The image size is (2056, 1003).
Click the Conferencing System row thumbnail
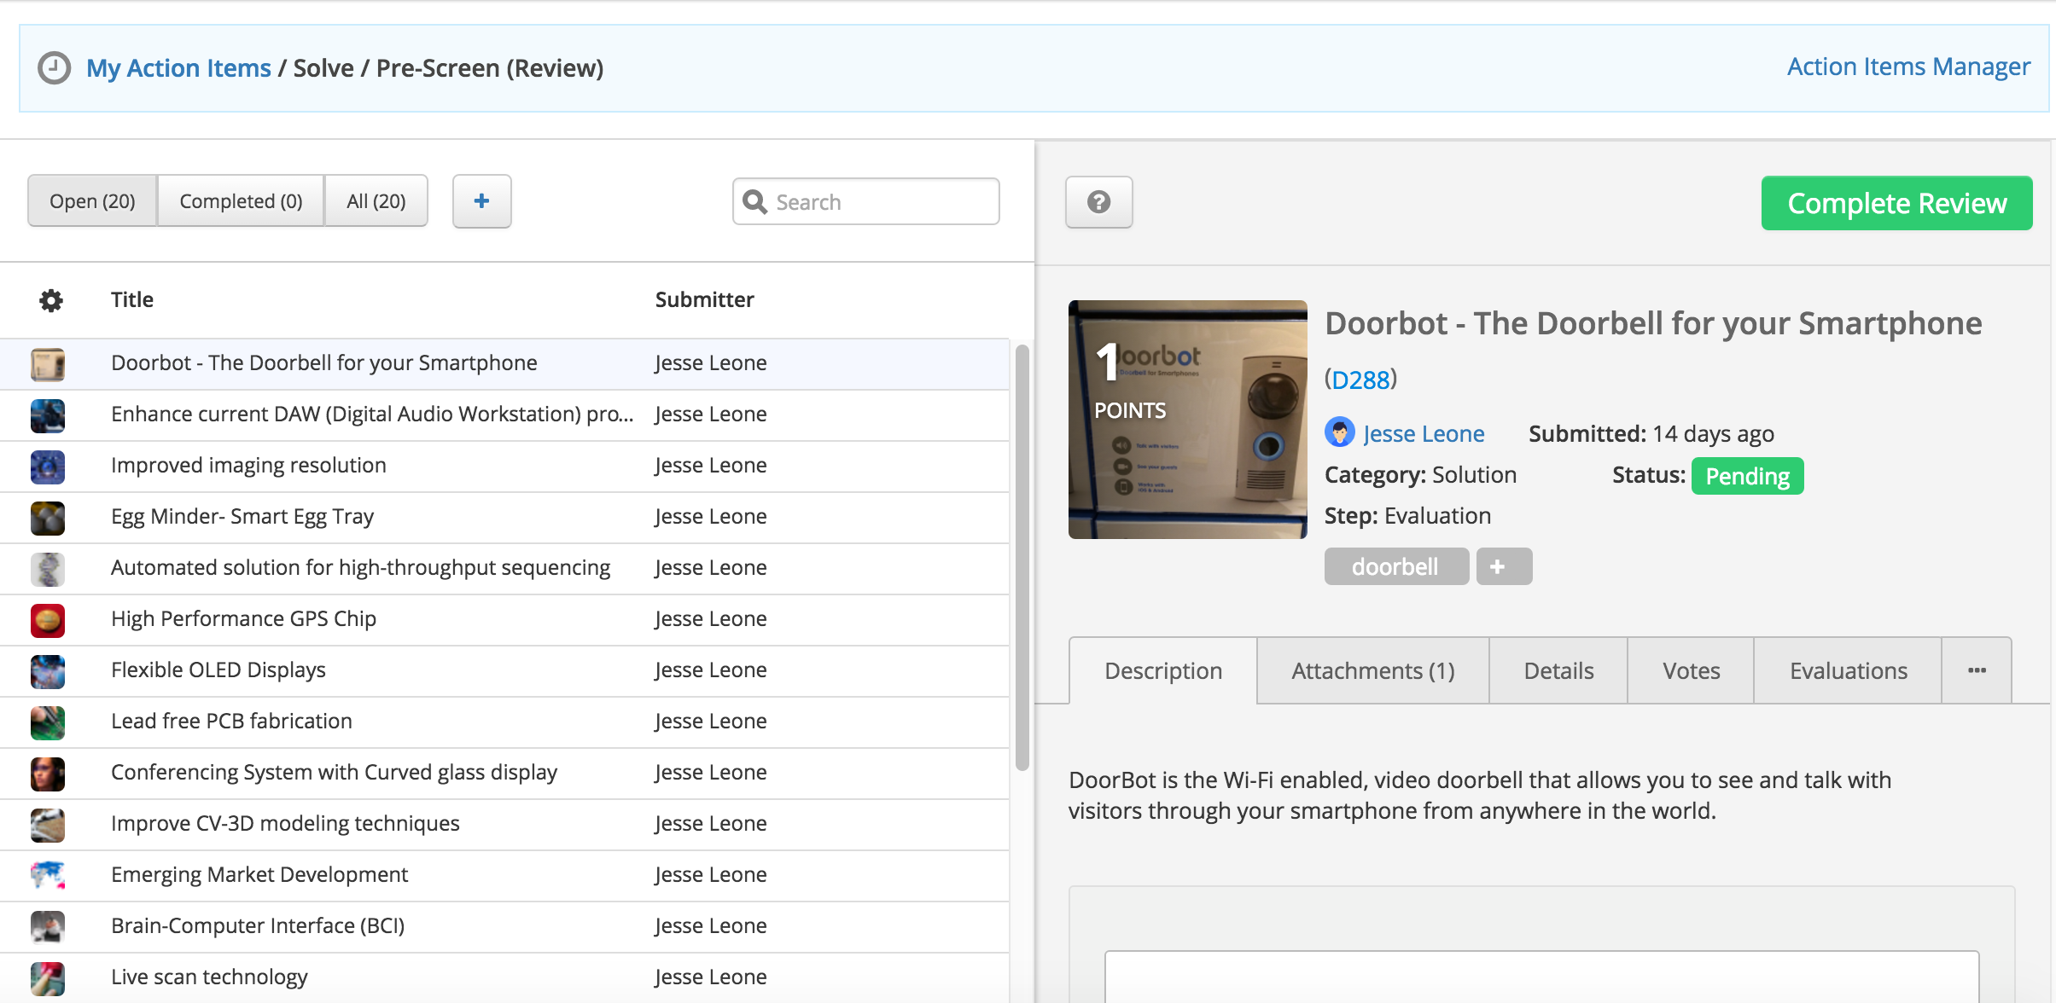[48, 774]
